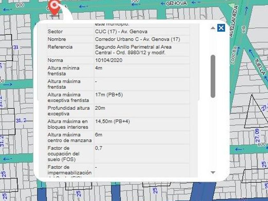The image size is (268, 201).
Task: Click the blue arrow left of GENOVA label
Action: tap(163, 4)
